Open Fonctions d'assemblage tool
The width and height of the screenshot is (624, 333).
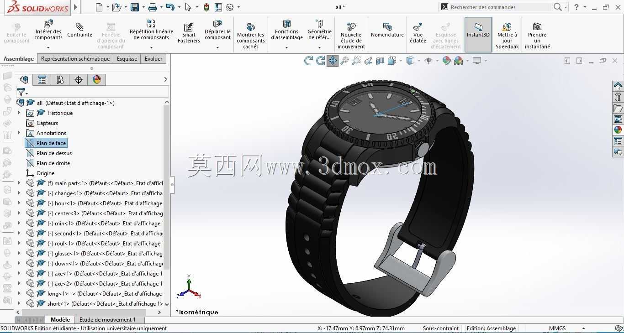286,30
